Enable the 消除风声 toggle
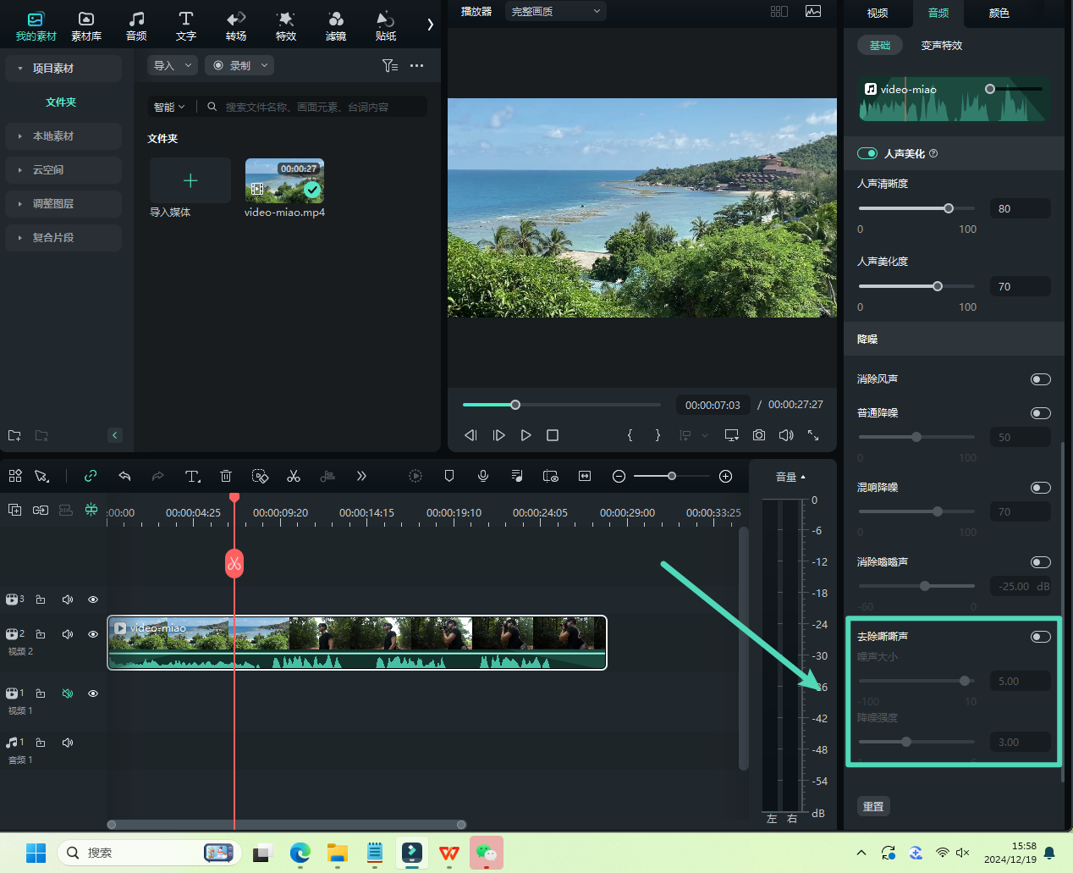 coord(1040,379)
